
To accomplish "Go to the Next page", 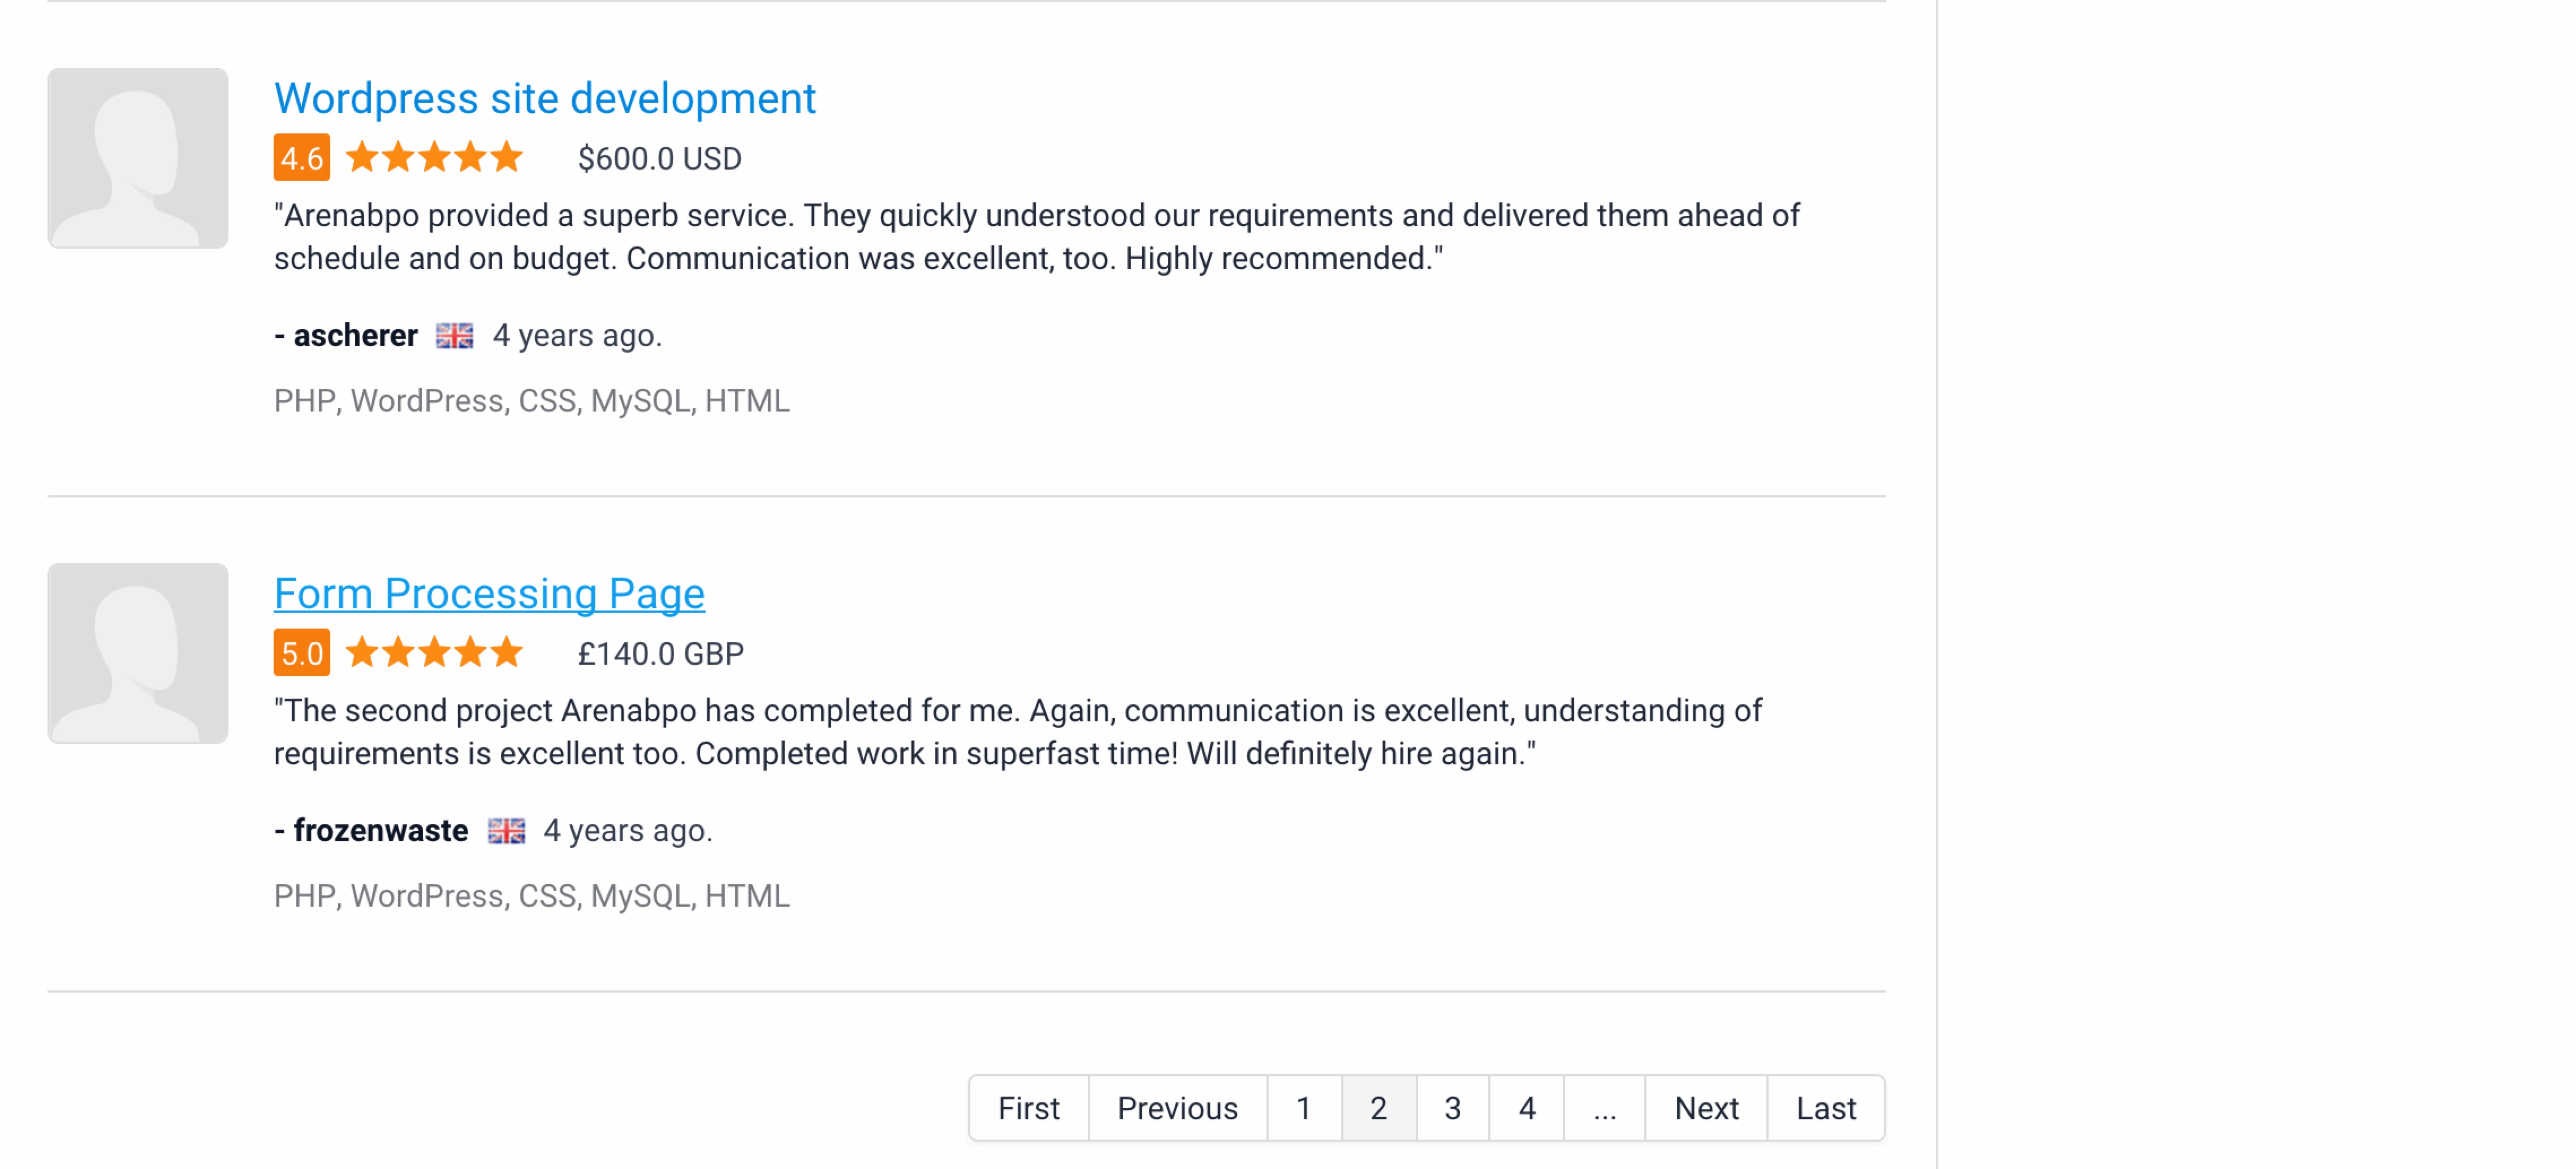I will tap(1706, 1108).
